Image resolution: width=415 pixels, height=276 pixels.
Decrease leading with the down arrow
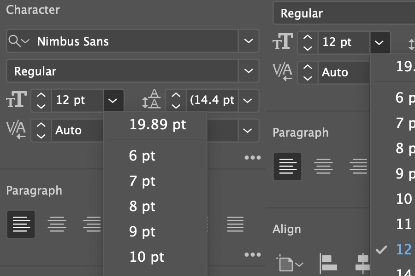point(176,106)
